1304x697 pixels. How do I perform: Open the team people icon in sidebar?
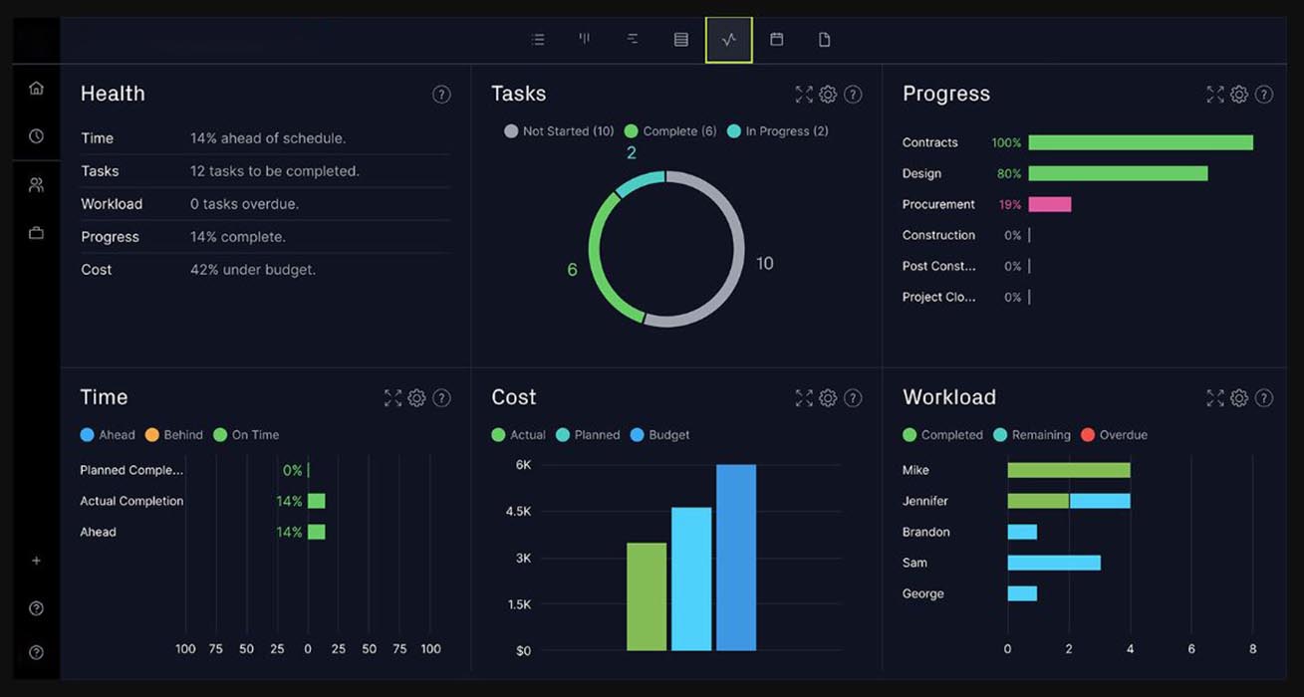coord(36,185)
